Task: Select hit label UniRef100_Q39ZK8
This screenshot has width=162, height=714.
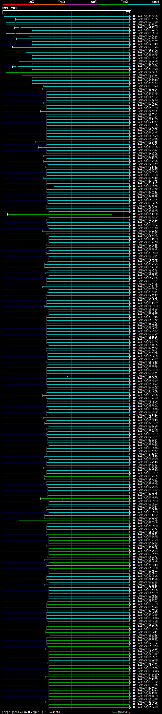Action: (145, 242)
